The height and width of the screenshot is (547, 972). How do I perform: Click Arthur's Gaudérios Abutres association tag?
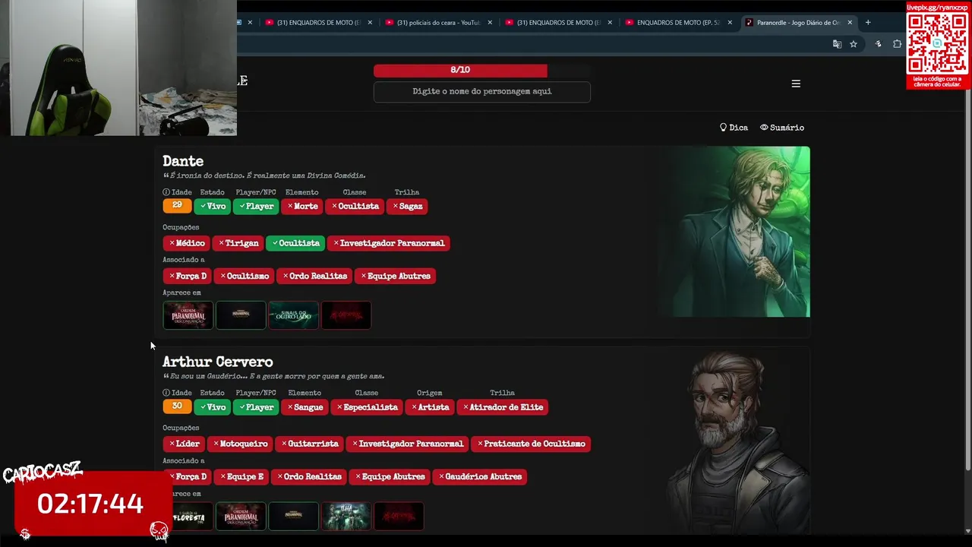[481, 476]
